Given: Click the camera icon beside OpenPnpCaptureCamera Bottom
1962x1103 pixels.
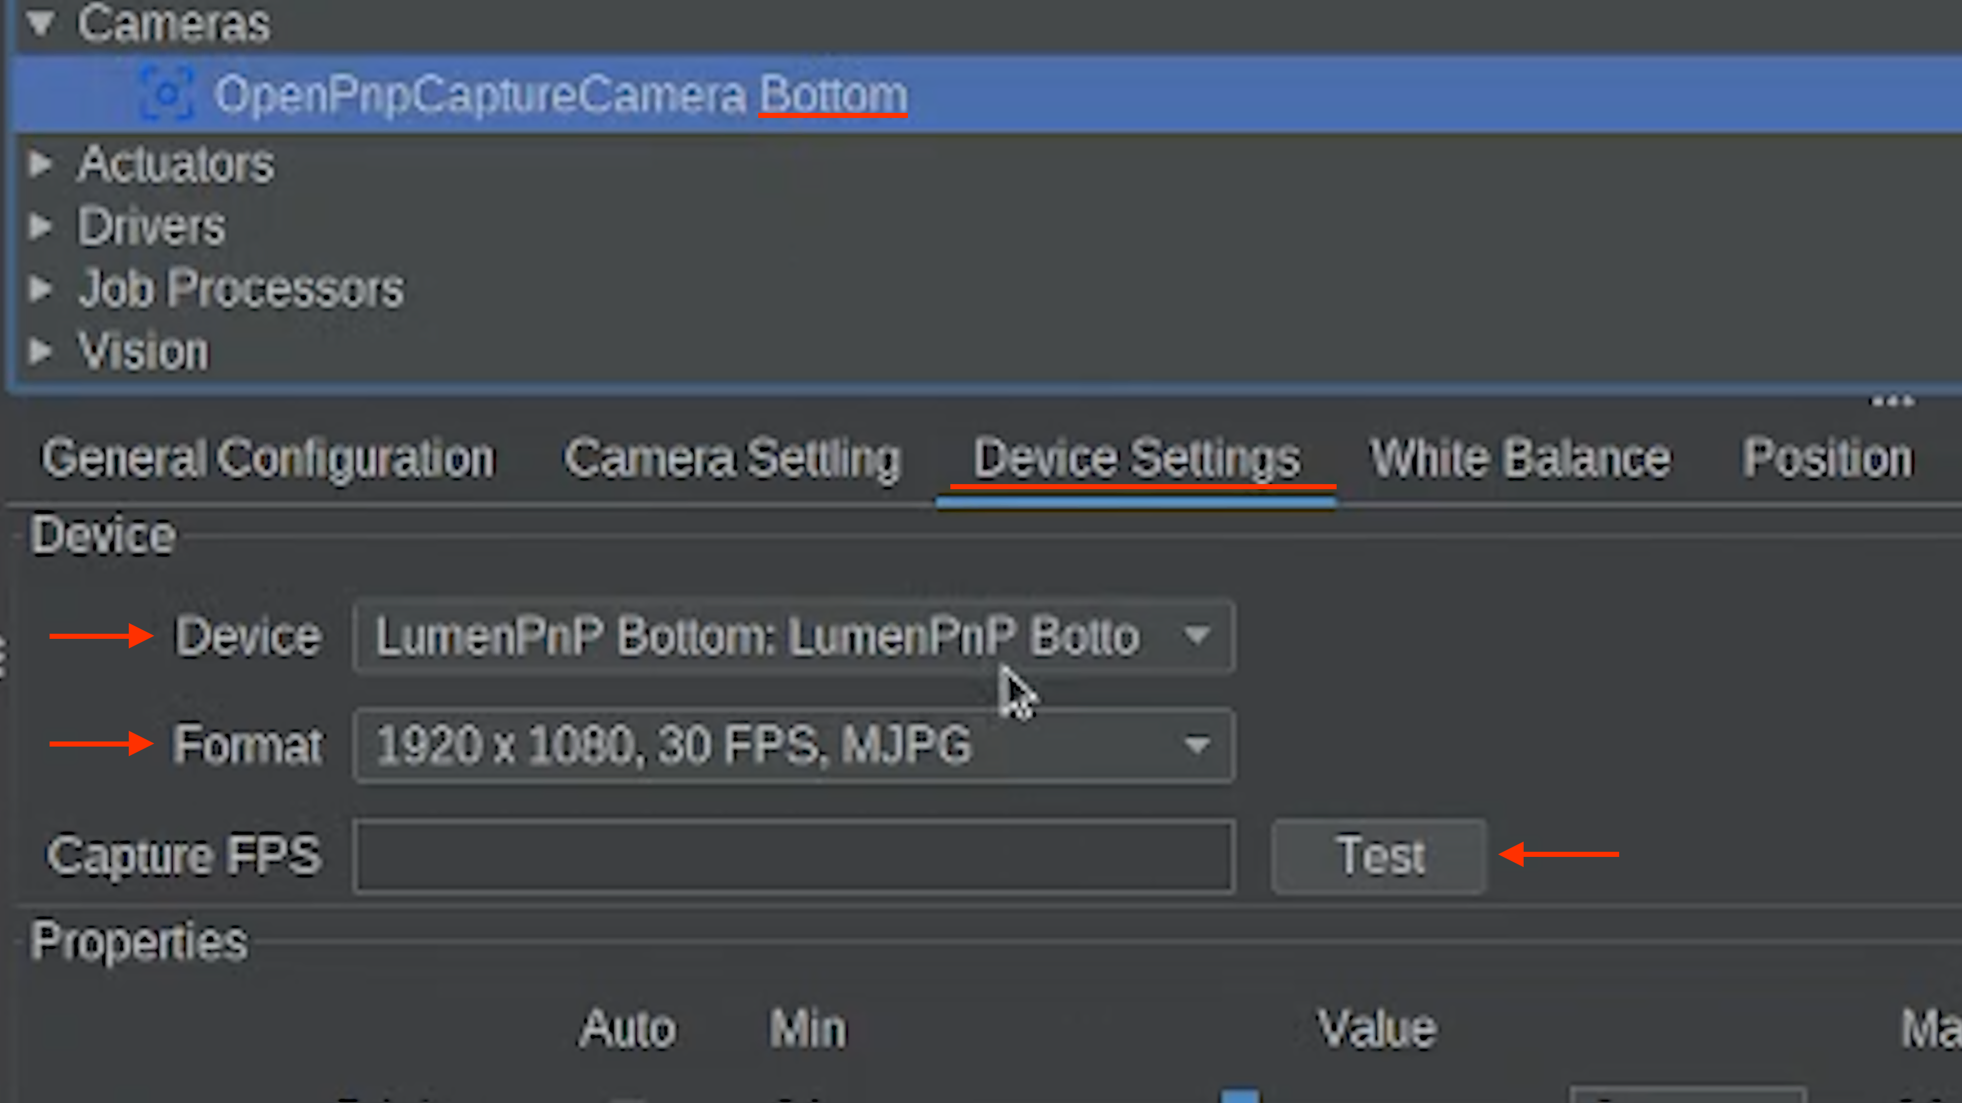Looking at the screenshot, I should point(167,94).
